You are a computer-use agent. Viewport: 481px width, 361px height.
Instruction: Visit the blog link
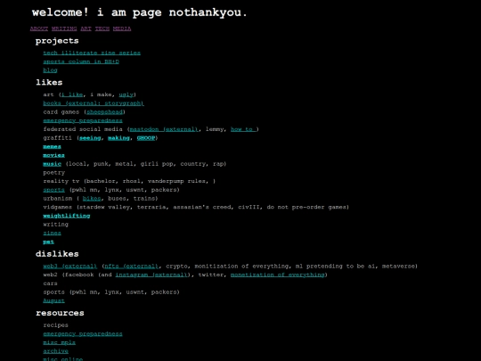point(50,70)
